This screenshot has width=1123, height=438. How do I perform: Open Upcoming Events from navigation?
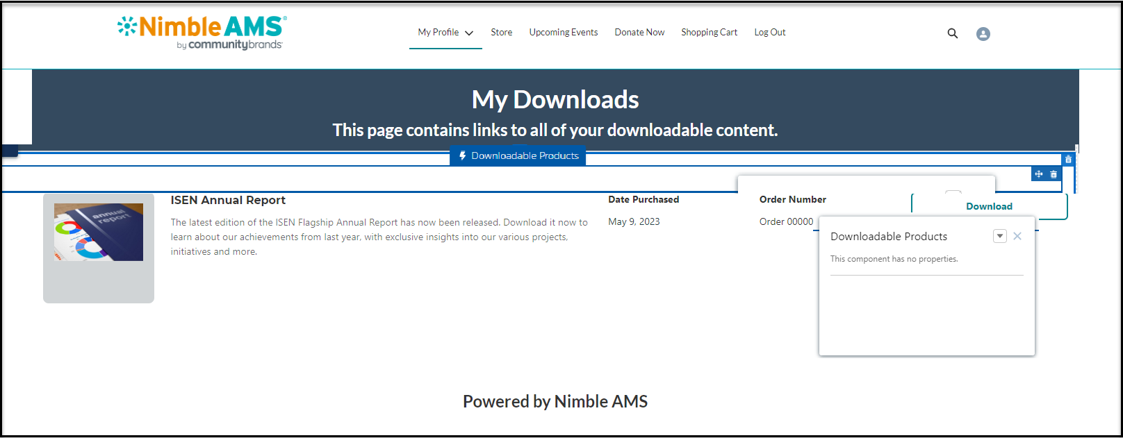coord(563,33)
